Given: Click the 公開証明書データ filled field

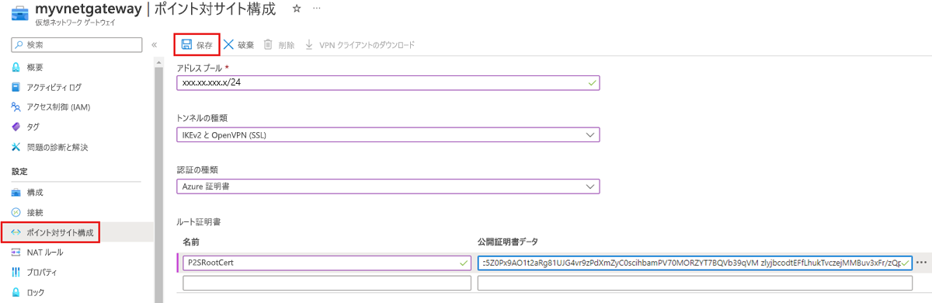Looking at the screenshot, I should click(695, 263).
